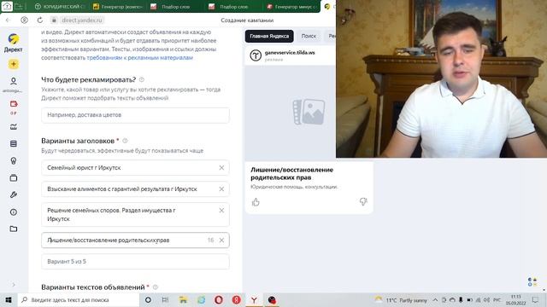This screenshot has width=547, height=307.
Task: Open the list reports icon in sidebar
Action: 14,144
